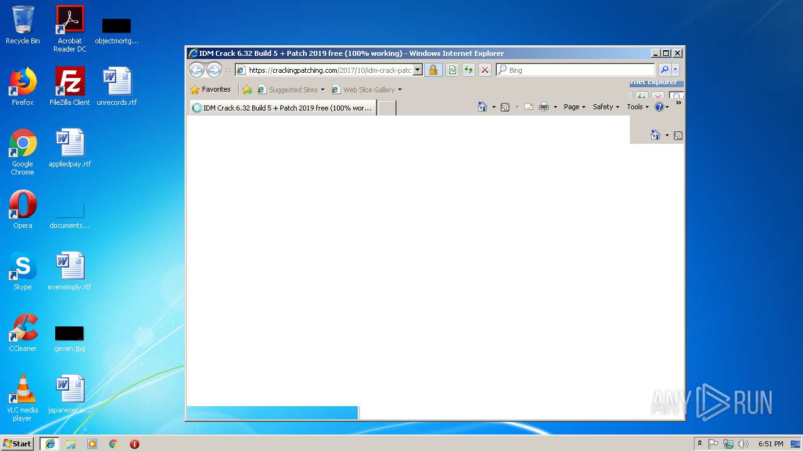Open the Favorites button

pos(211,90)
